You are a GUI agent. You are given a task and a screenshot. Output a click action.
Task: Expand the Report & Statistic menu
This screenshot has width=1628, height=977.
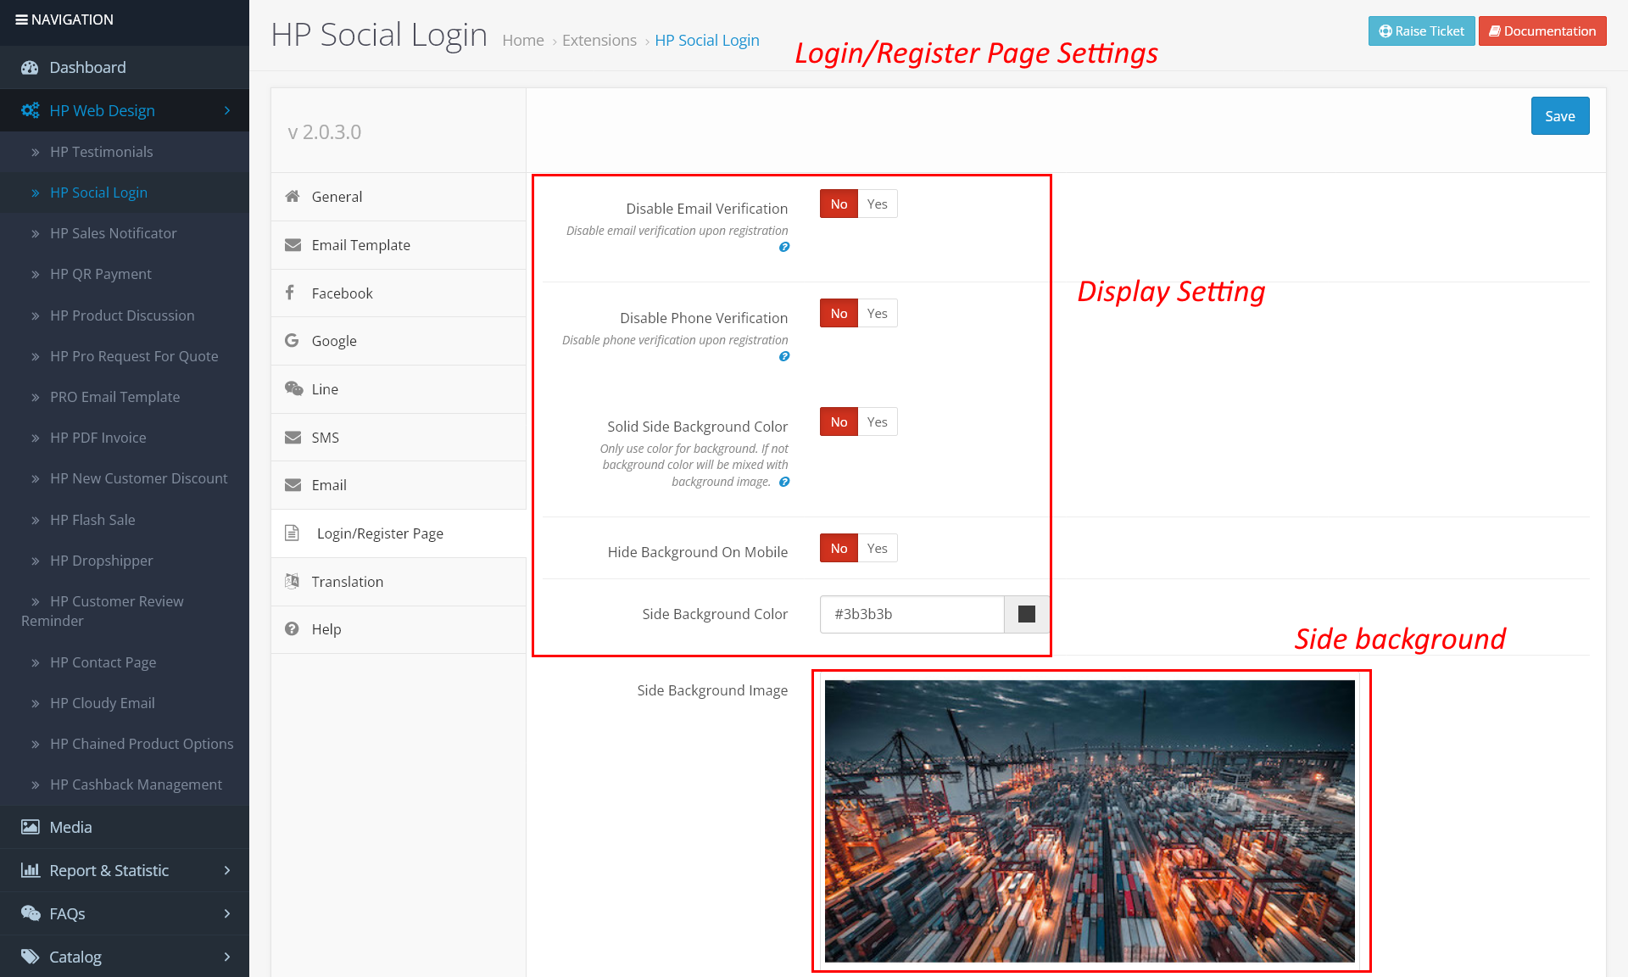click(x=226, y=870)
